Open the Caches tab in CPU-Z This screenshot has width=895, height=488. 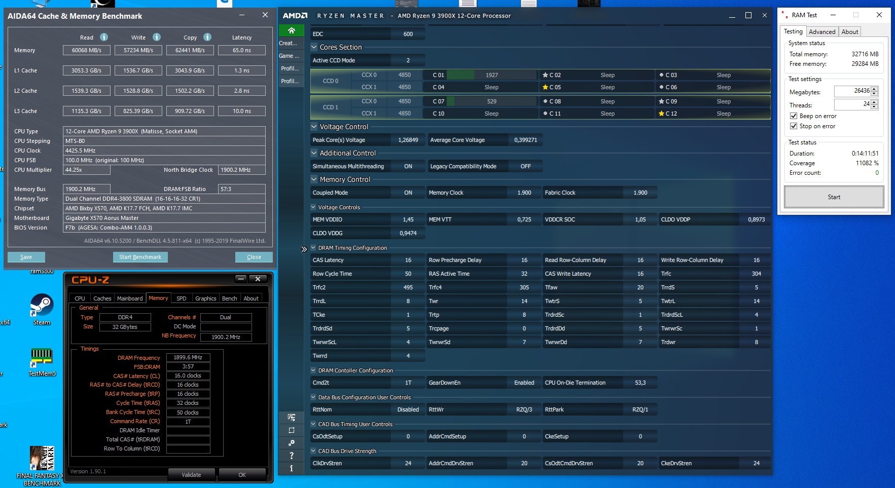(x=102, y=298)
